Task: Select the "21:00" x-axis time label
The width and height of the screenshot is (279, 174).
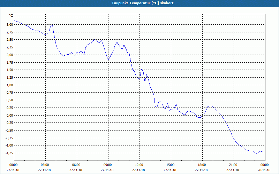Action: pos(234,165)
